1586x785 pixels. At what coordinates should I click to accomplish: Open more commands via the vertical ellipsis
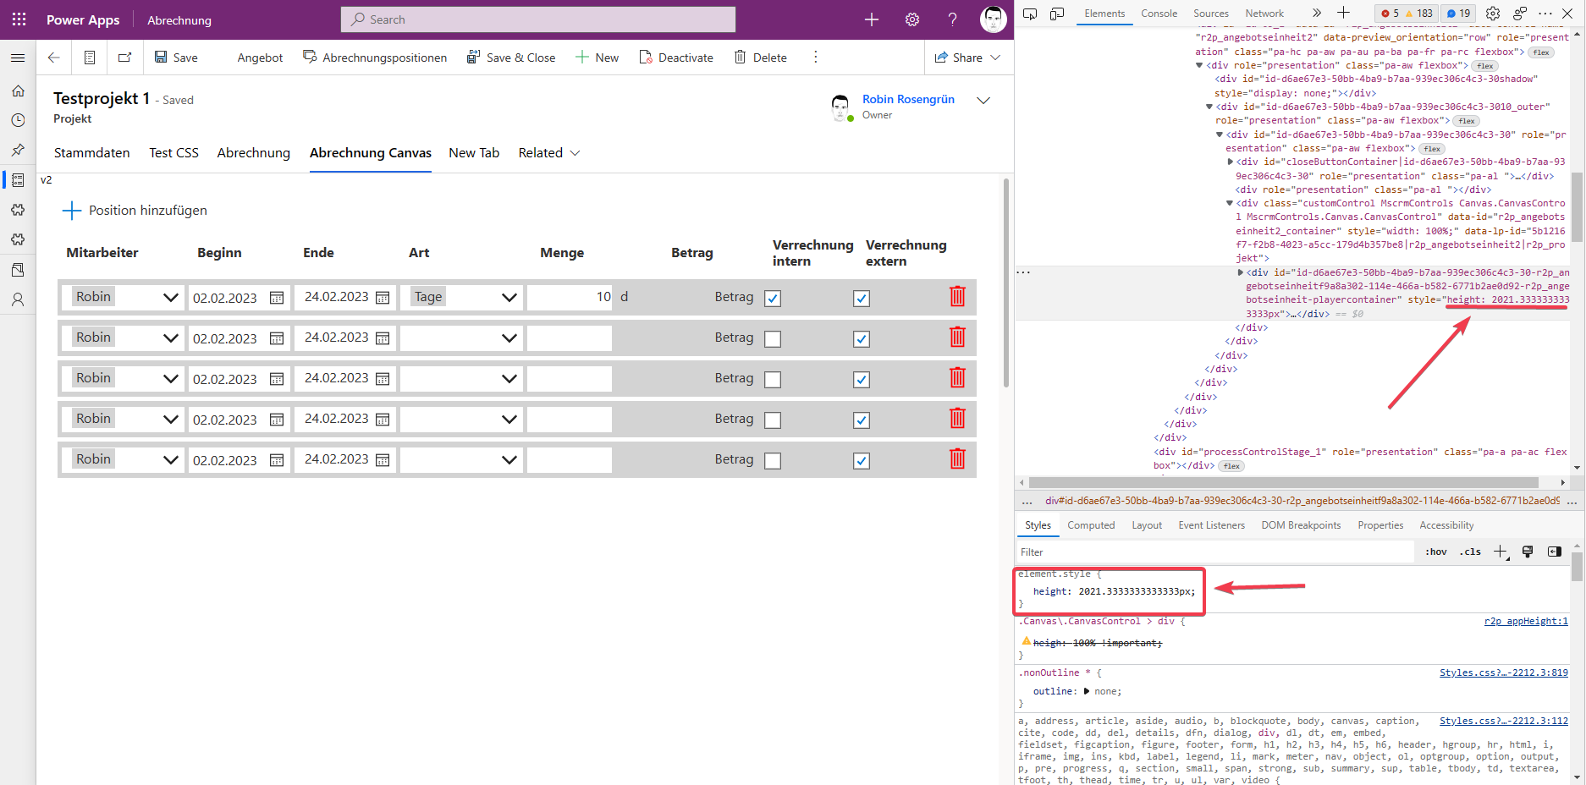pyautogui.click(x=816, y=58)
